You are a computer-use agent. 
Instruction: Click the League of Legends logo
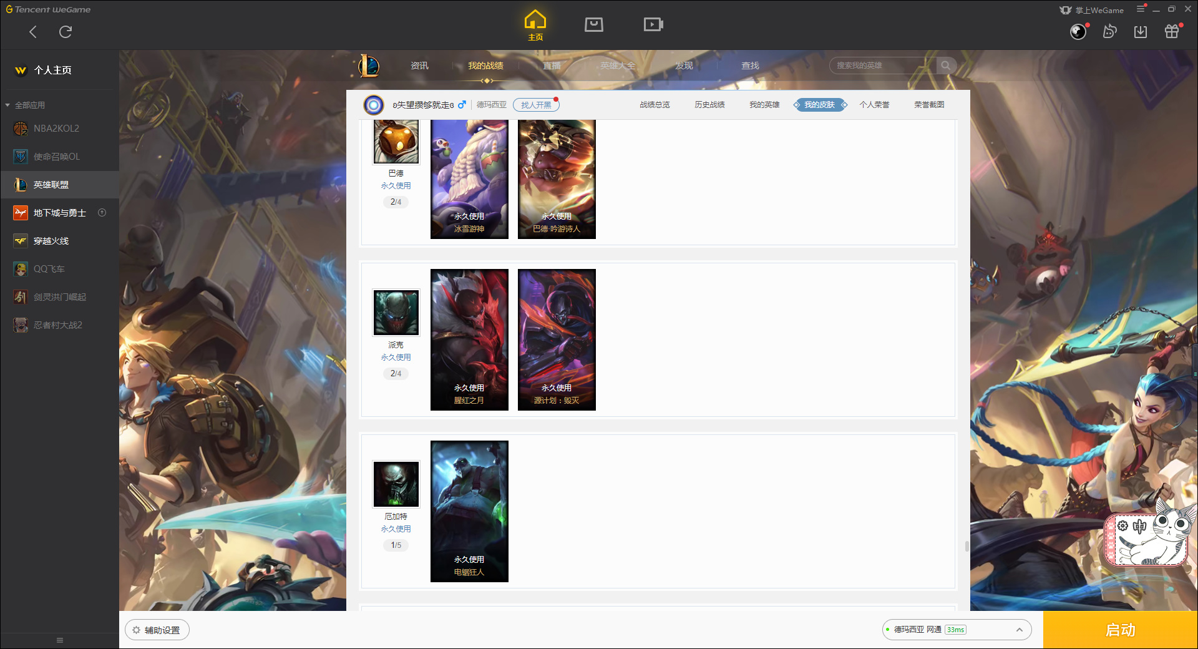(x=369, y=66)
